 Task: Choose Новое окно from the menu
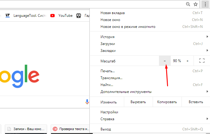click(x=150, y=20)
